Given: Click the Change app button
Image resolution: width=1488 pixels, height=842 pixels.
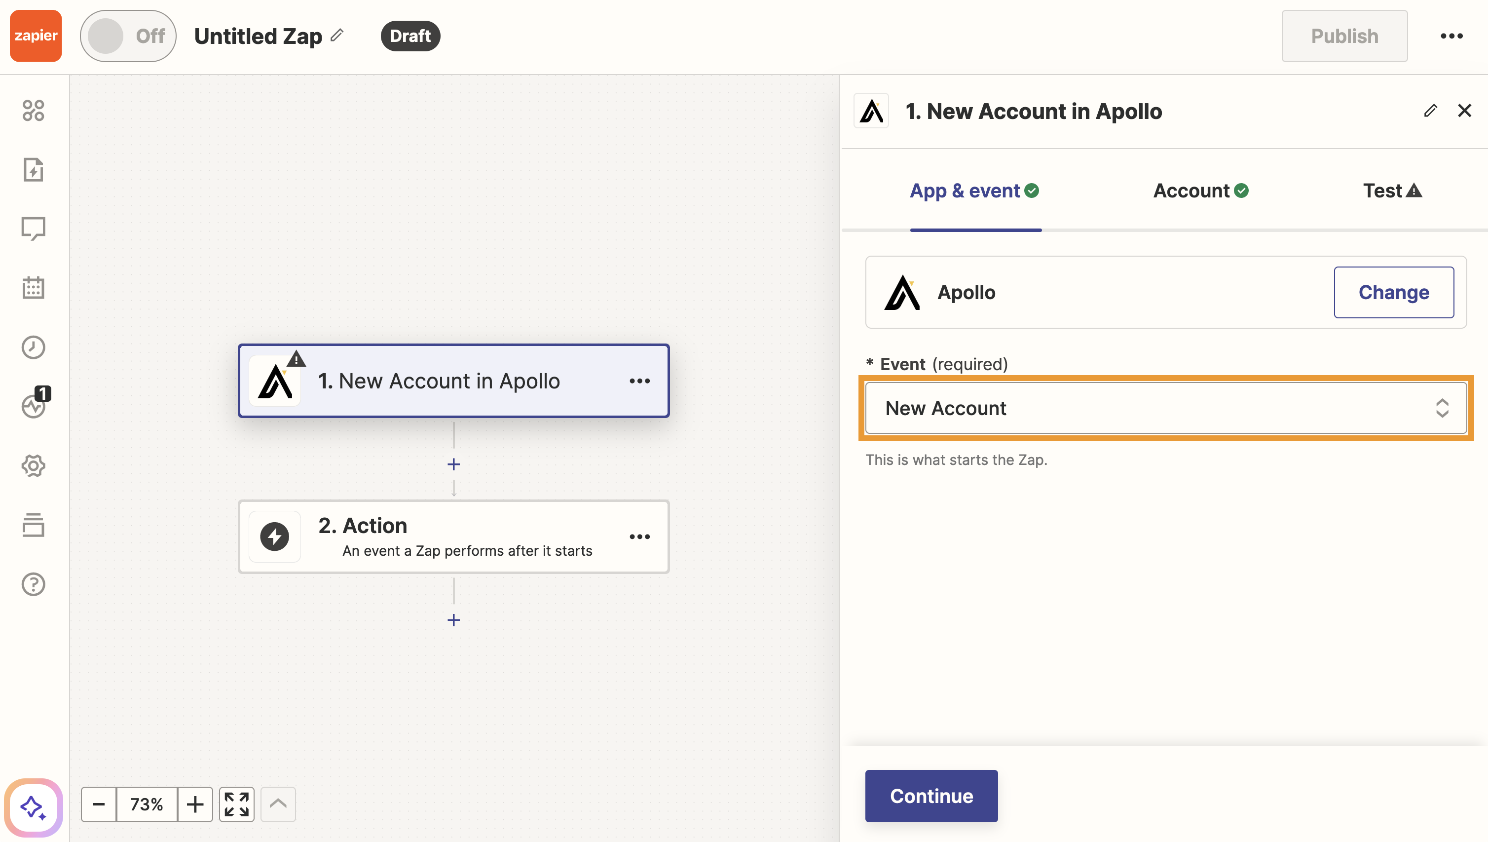Looking at the screenshot, I should [x=1394, y=292].
